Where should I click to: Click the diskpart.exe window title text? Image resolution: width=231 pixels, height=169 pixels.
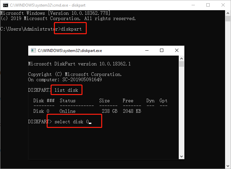click(70, 51)
